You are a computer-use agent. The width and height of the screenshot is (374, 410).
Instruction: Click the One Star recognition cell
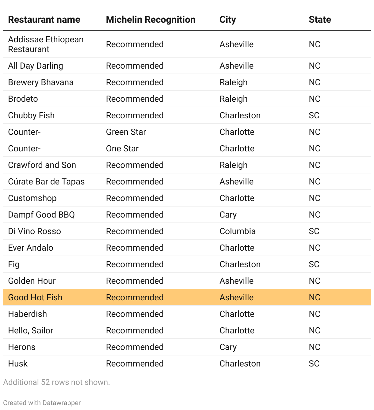tap(122, 148)
